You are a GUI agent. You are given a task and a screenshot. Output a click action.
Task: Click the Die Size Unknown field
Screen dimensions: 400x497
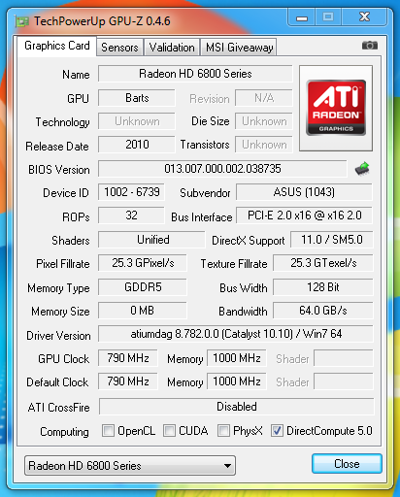[x=264, y=121]
